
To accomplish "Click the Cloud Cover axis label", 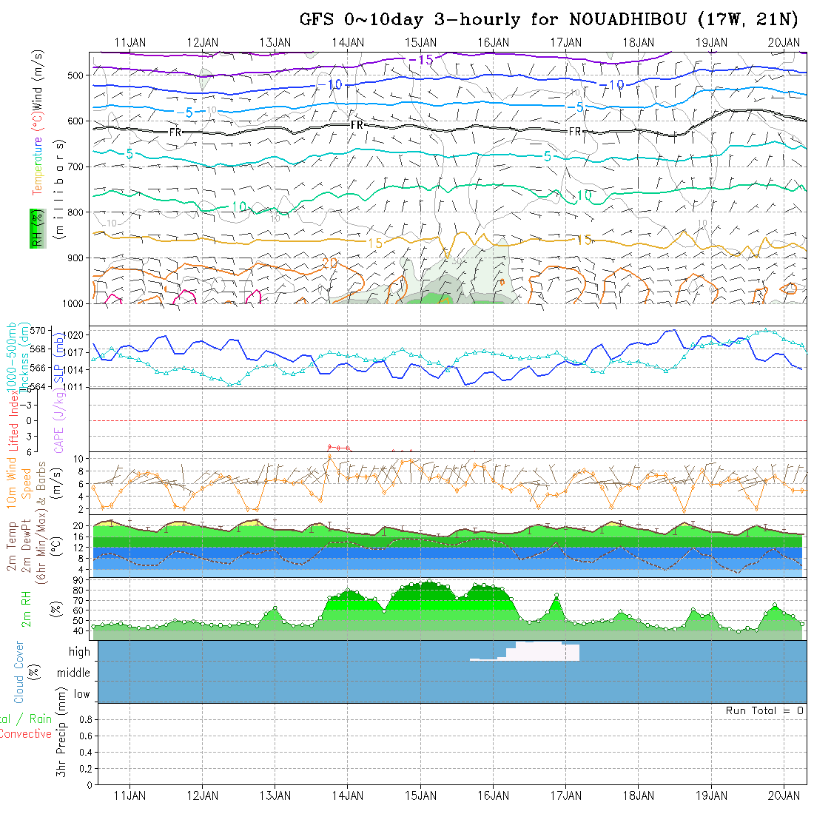I will pos(19,671).
